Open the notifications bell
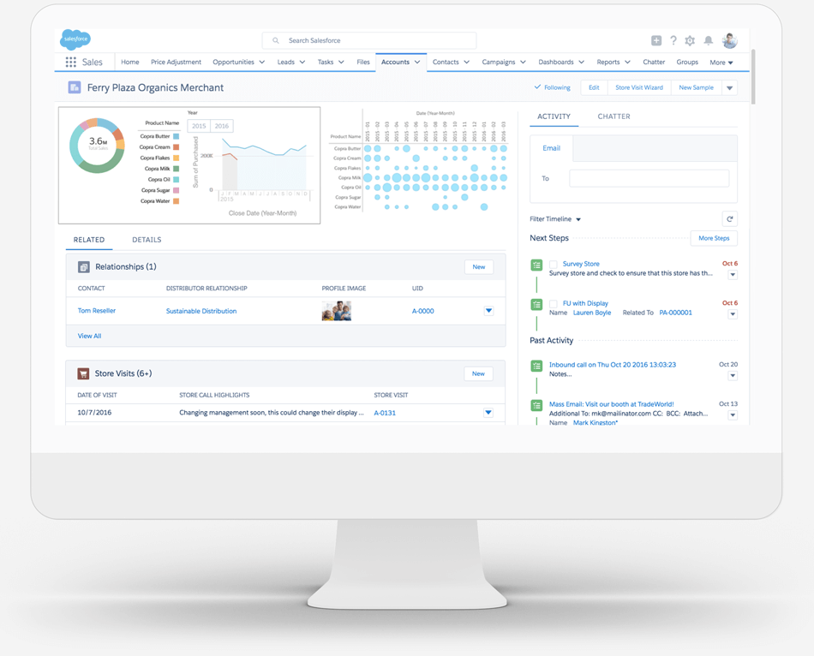The height and width of the screenshot is (656, 814). coord(709,40)
